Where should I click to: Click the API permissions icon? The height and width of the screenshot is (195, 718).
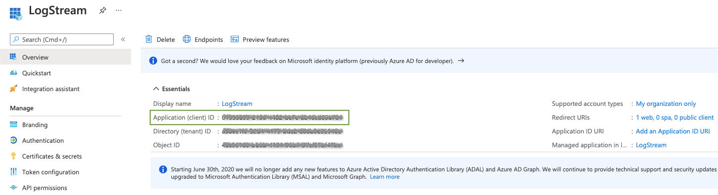(x=13, y=188)
